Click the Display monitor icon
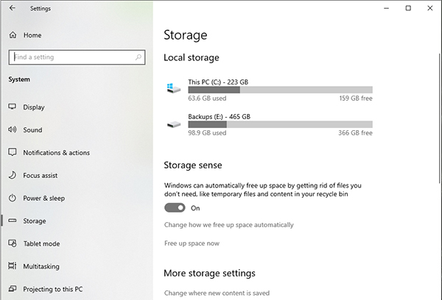 12,107
